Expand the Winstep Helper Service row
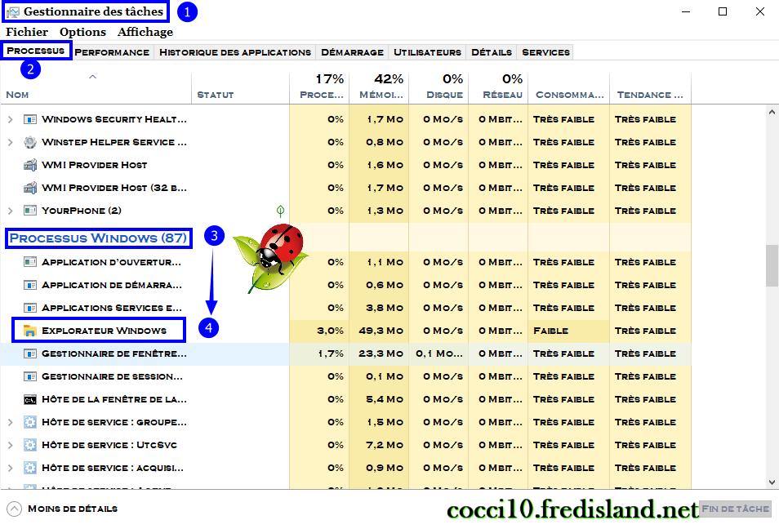 pyautogui.click(x=11, y=142)
